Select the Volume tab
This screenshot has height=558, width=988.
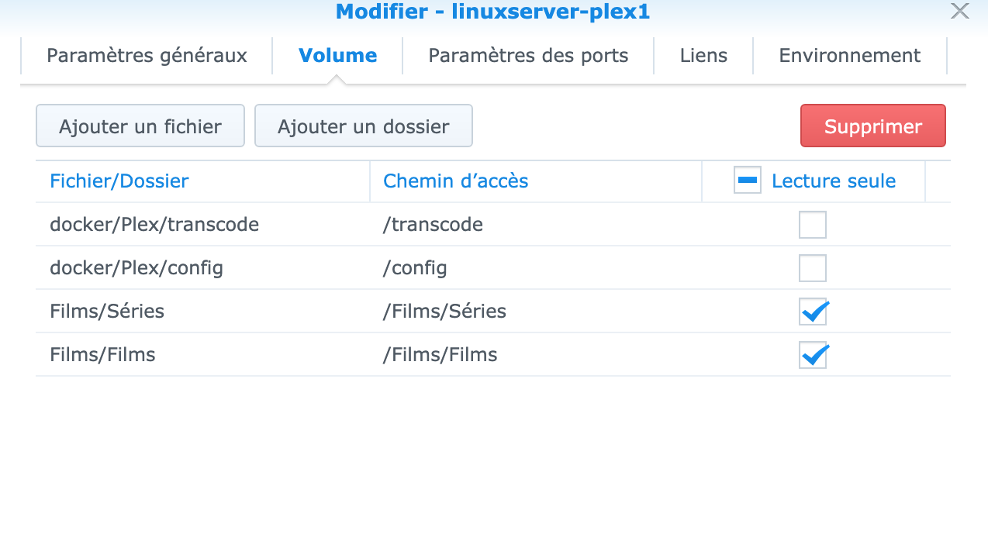click(337, 56)
